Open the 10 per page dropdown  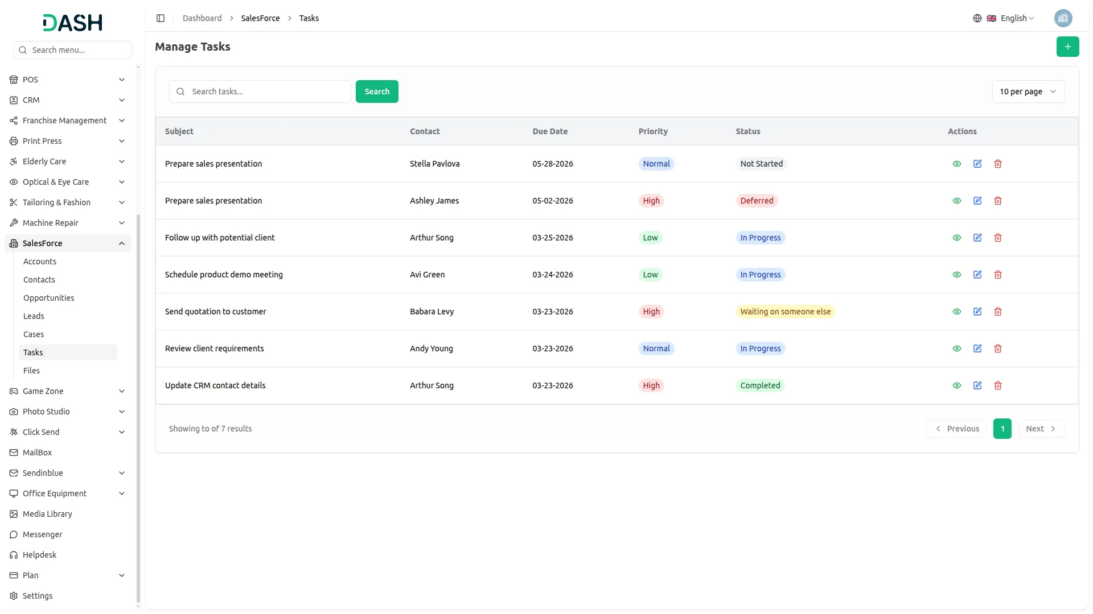point(1028,92)
